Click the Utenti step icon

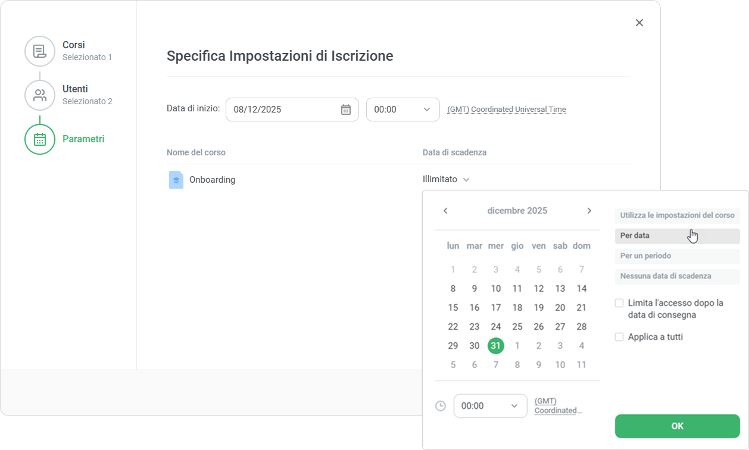tap(40, 95)
